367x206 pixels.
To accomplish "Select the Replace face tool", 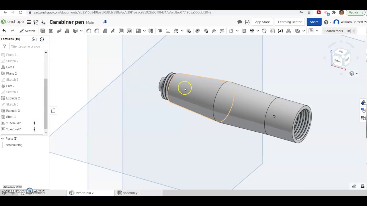I will click(222, 31).
